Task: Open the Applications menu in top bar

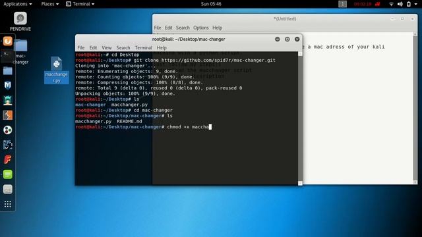Action: (x=18, y=4)
